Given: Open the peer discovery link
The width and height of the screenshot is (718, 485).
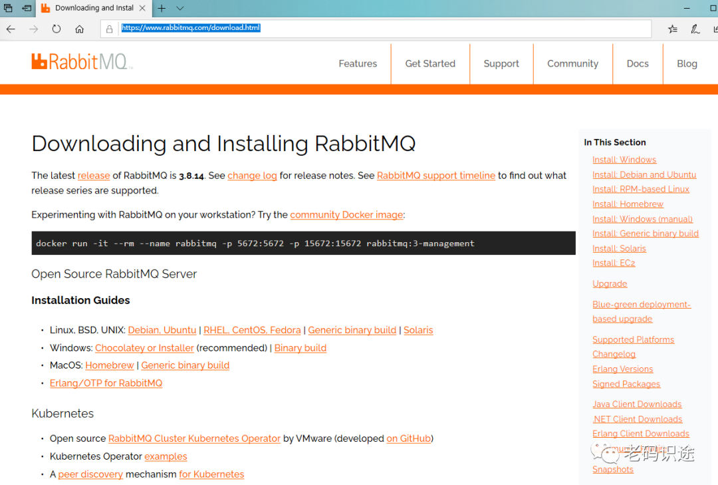Looking at the screenshot, I should (x=90, y=474).
